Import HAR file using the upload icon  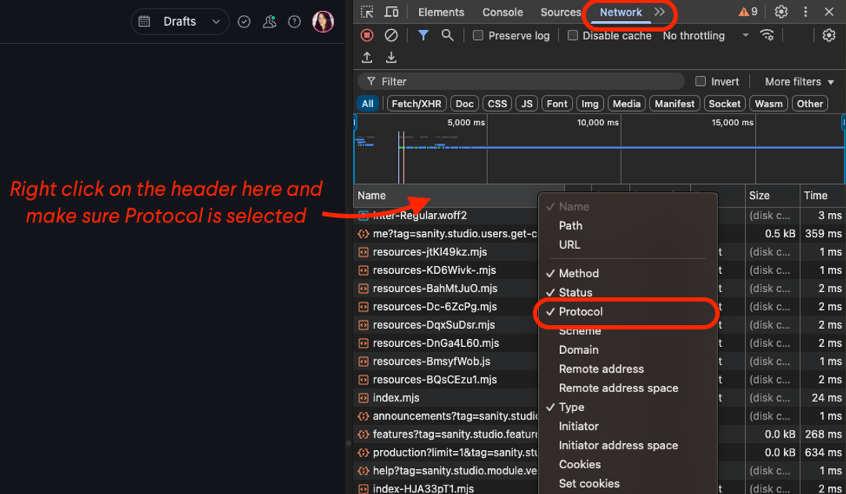(x=367, y=57)
